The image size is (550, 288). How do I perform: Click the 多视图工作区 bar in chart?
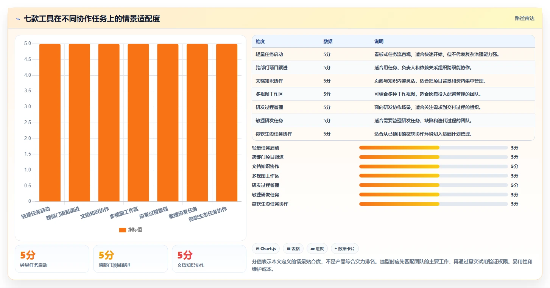[x=138, y=123]
